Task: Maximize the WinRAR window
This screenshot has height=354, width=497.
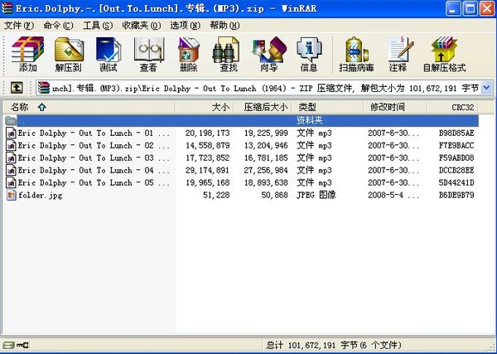Action: pyautogui.click(x=470, y=8)
